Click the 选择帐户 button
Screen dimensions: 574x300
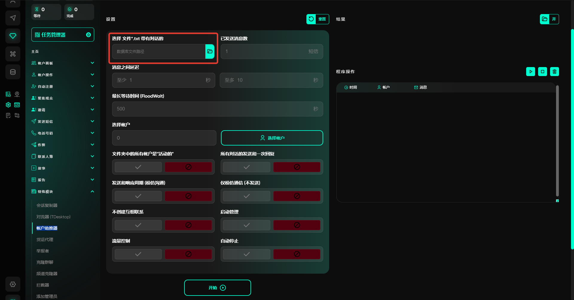pos(272,138)
